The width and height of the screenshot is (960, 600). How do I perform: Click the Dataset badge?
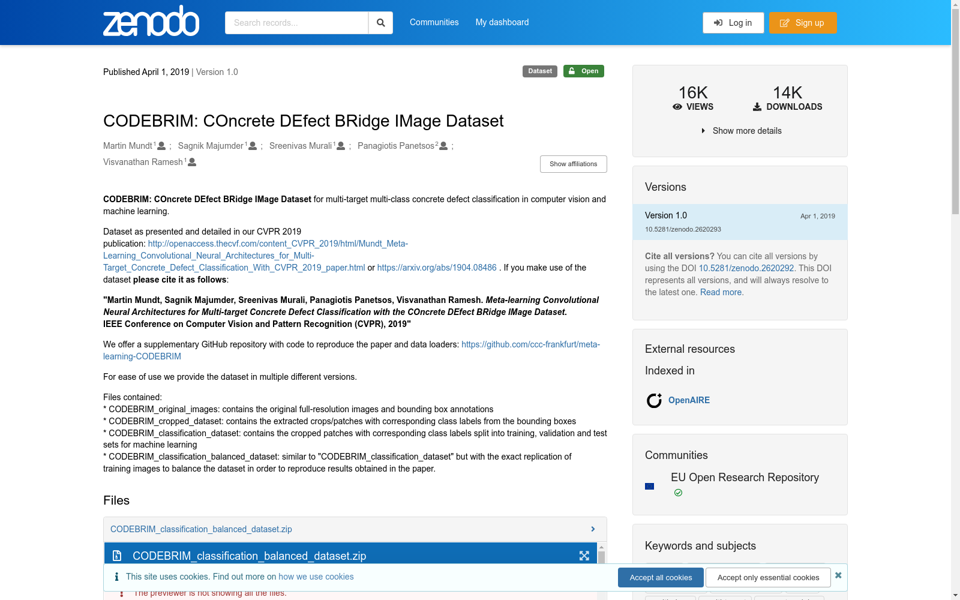click(x=540, y=71)
